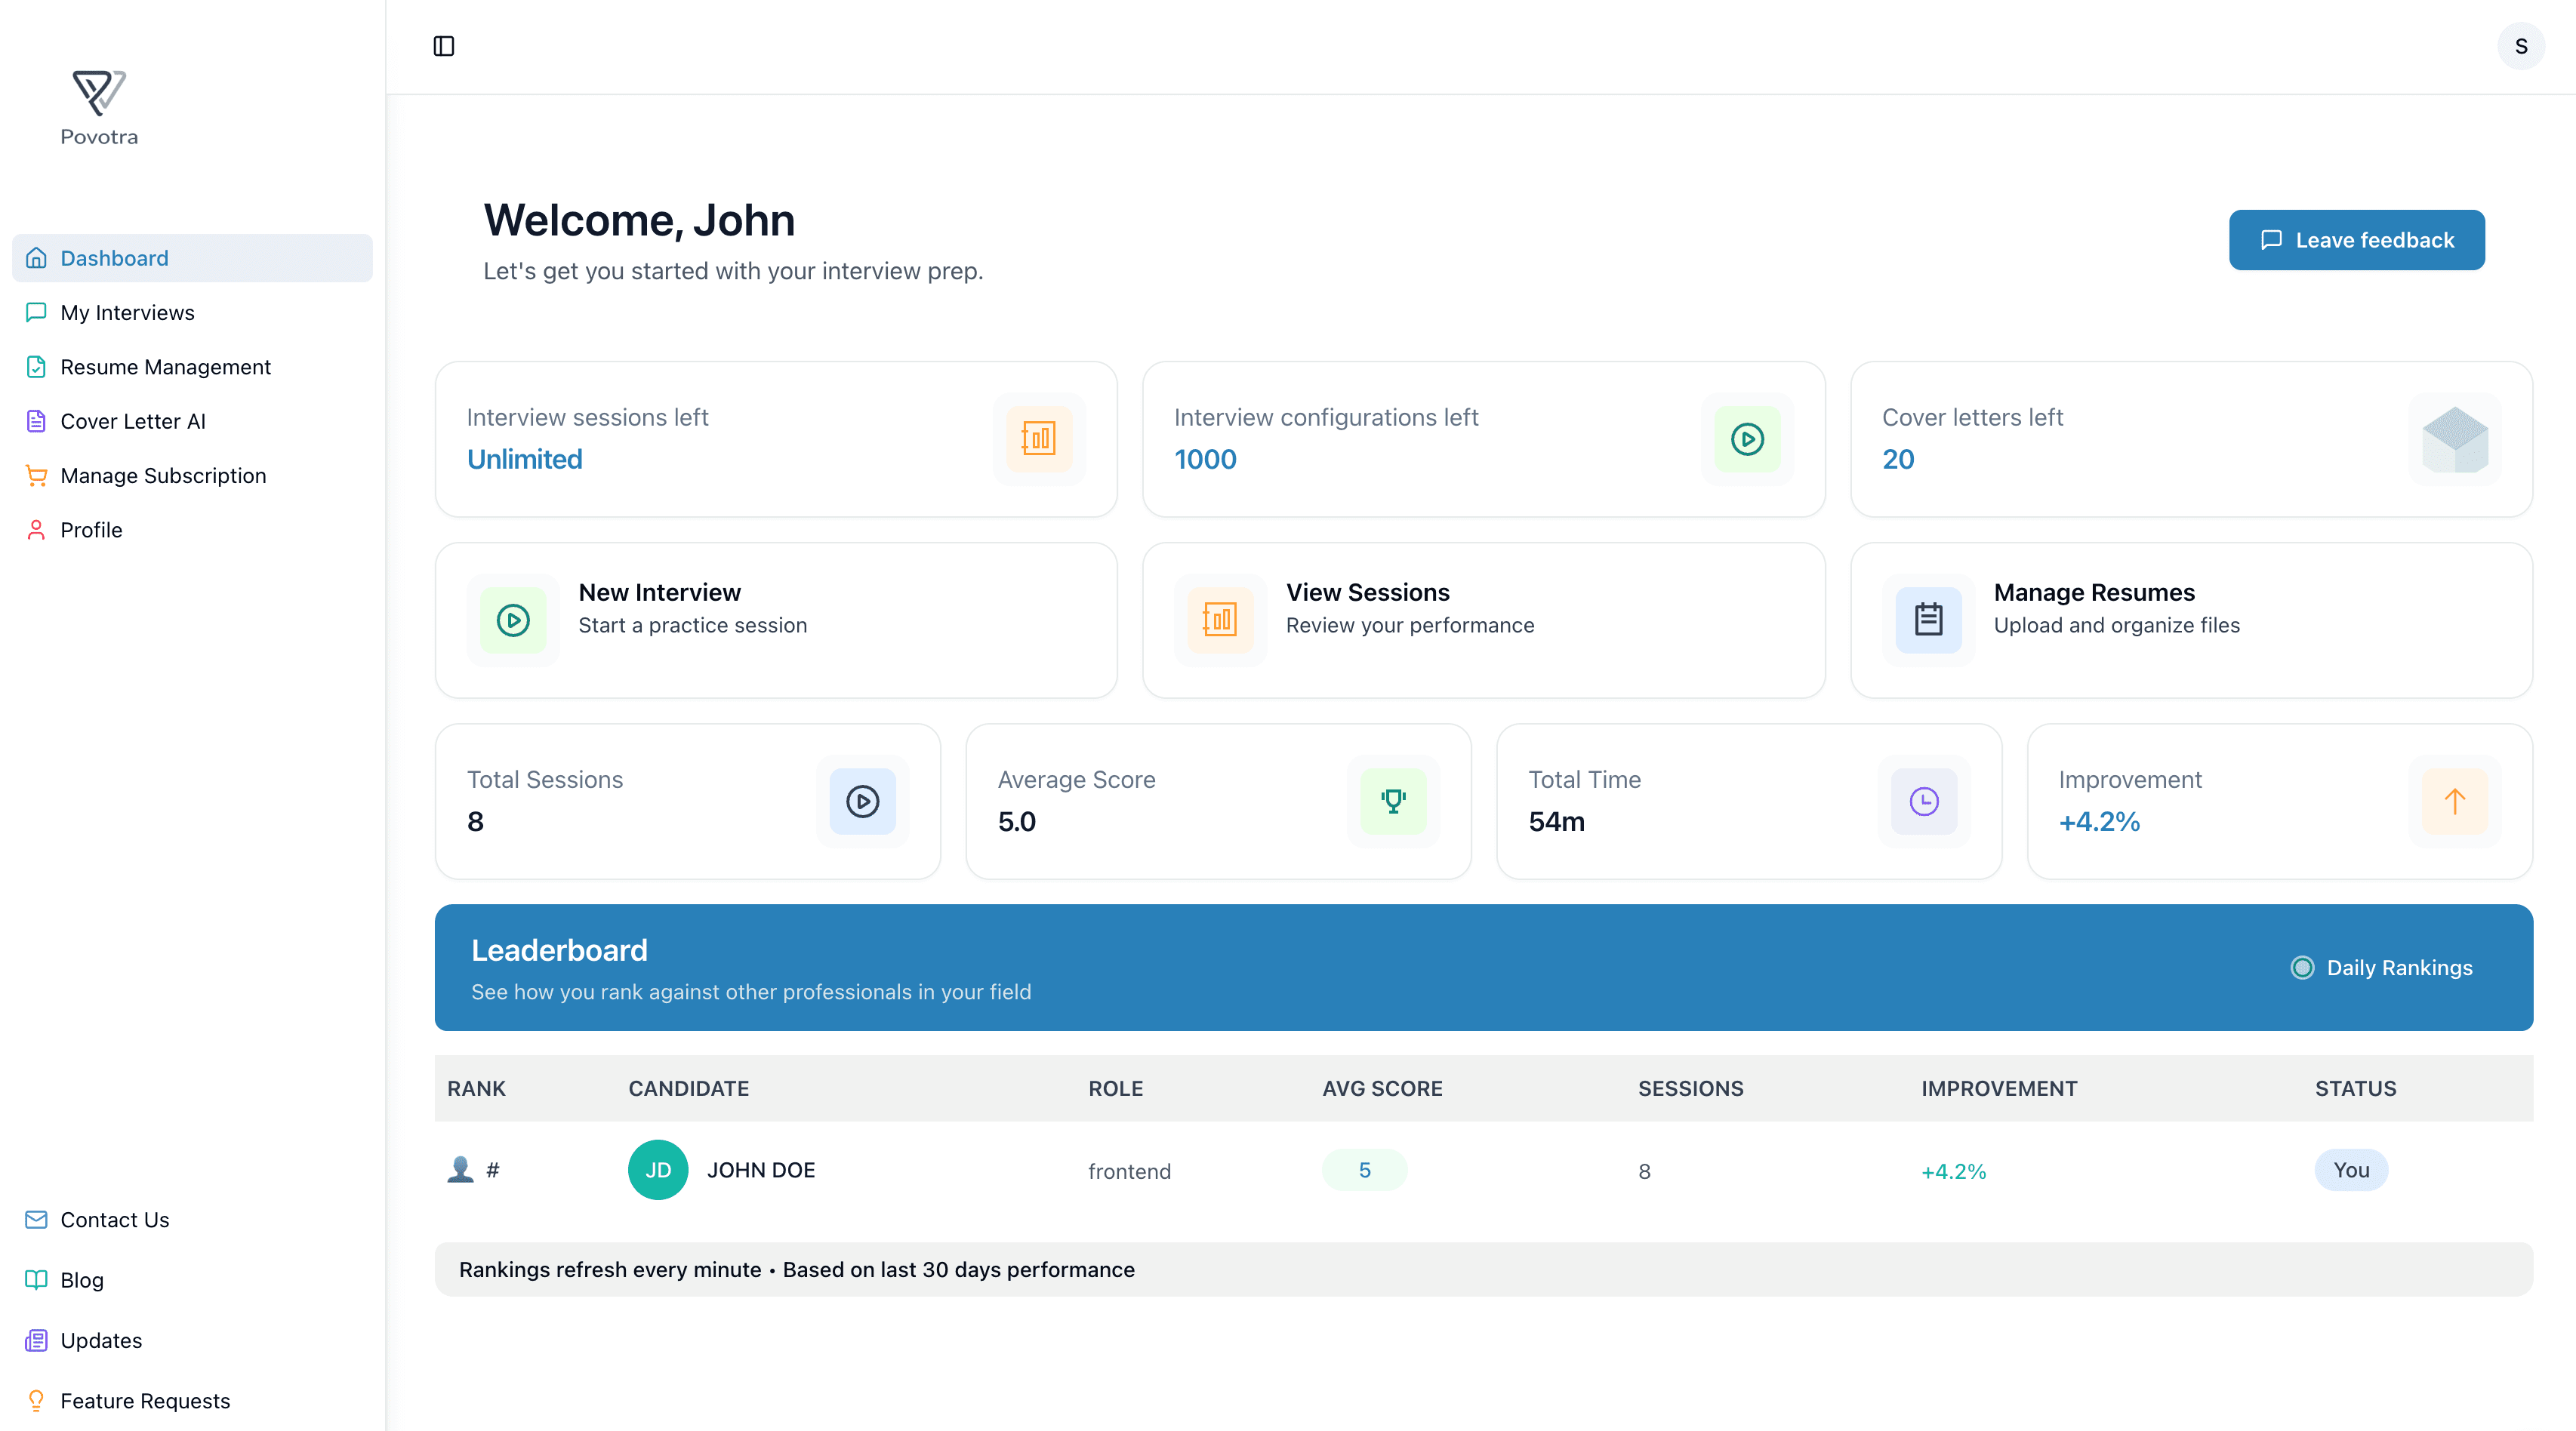Open View Sessions card

[x=1483, y=620]
